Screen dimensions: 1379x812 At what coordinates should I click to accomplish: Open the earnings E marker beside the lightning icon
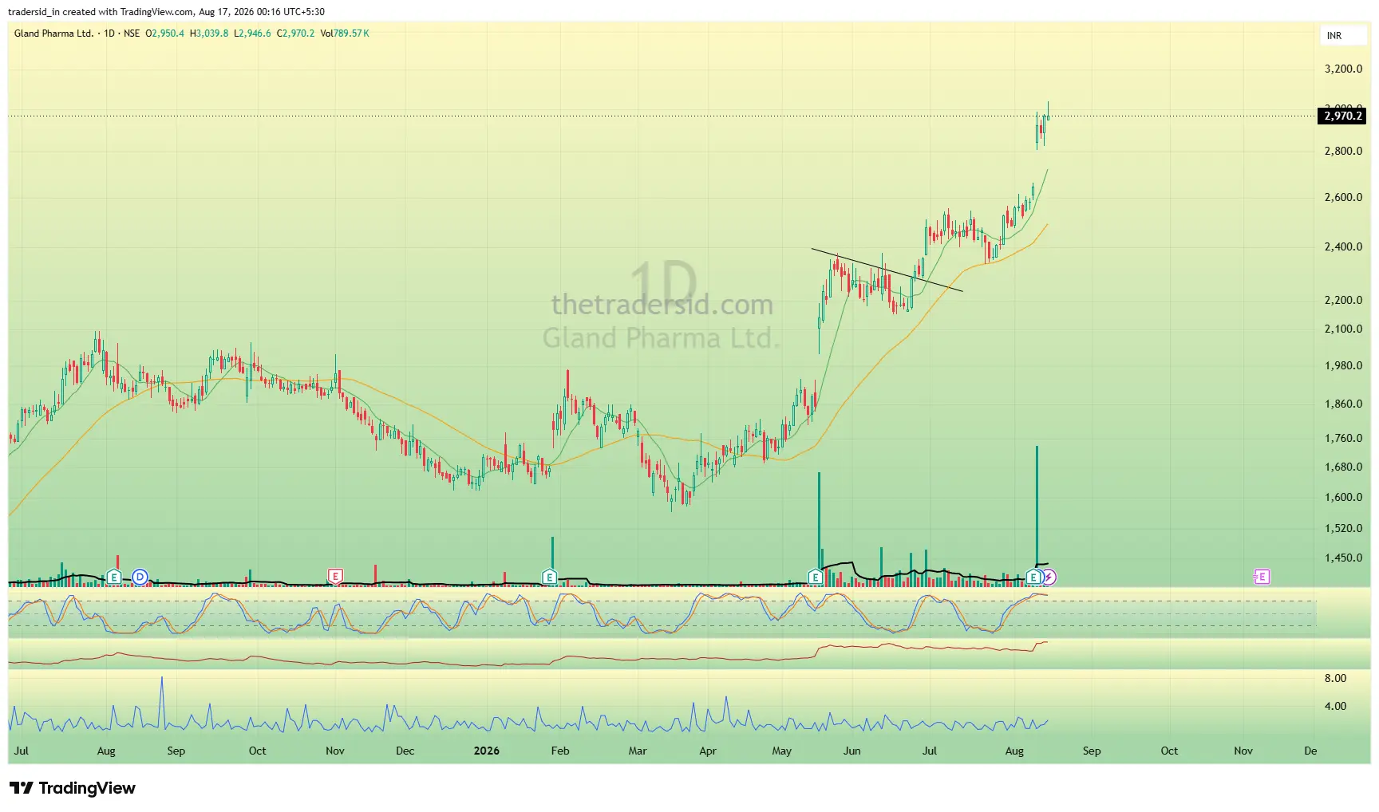(1034, 577)
